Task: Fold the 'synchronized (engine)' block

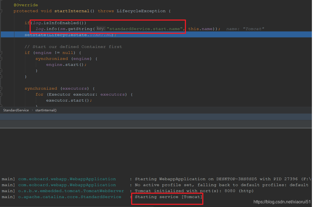Action: click(x=1, y=59)
